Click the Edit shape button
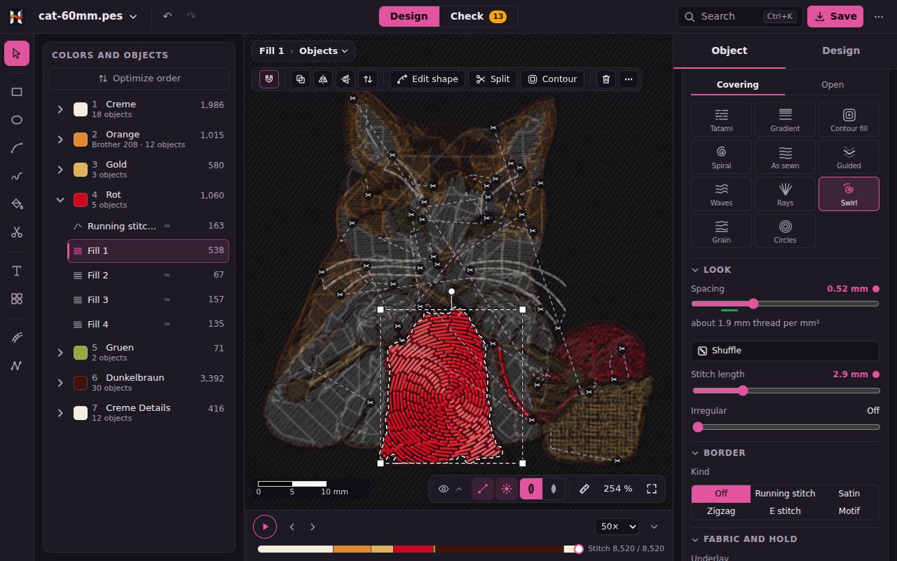 pos(427,79)
